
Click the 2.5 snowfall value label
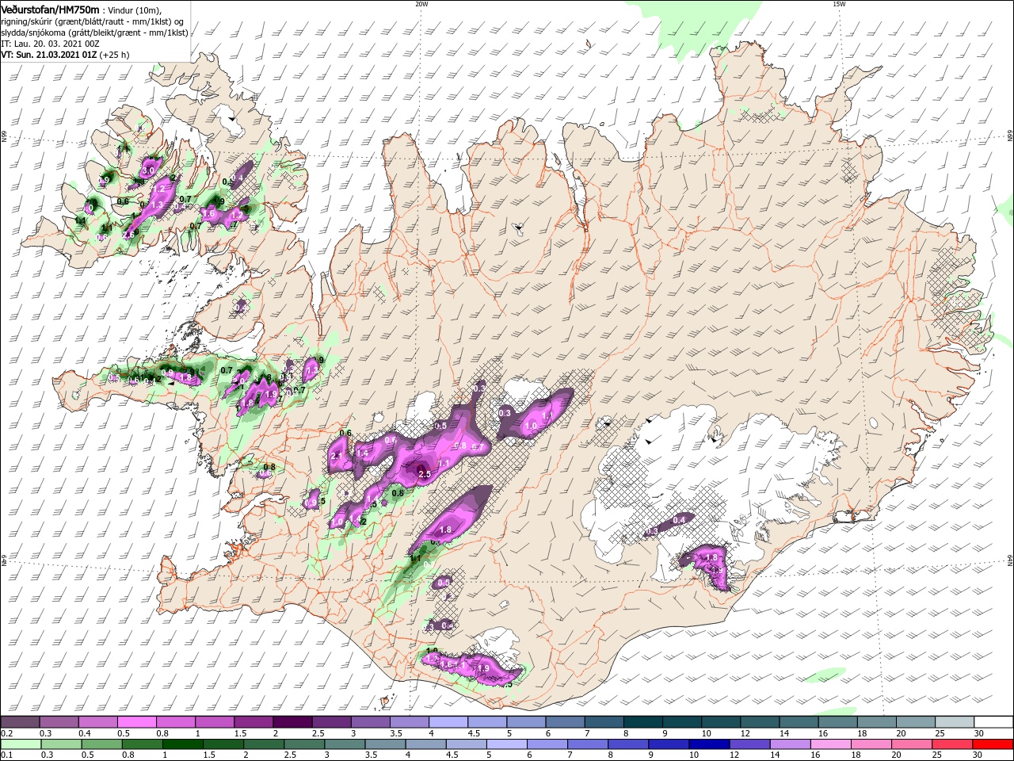click(x=424, y=474)
